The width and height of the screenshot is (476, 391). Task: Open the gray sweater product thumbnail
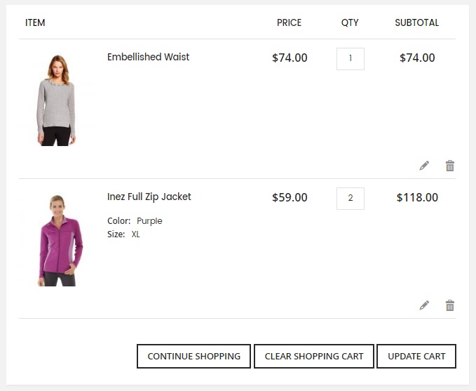point(57,100)
